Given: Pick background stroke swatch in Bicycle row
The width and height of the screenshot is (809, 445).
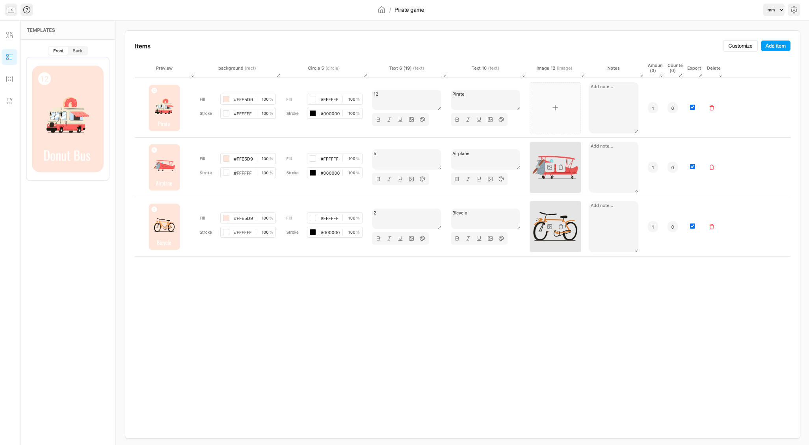Looking at the screenshot, I should click(226, 232).
